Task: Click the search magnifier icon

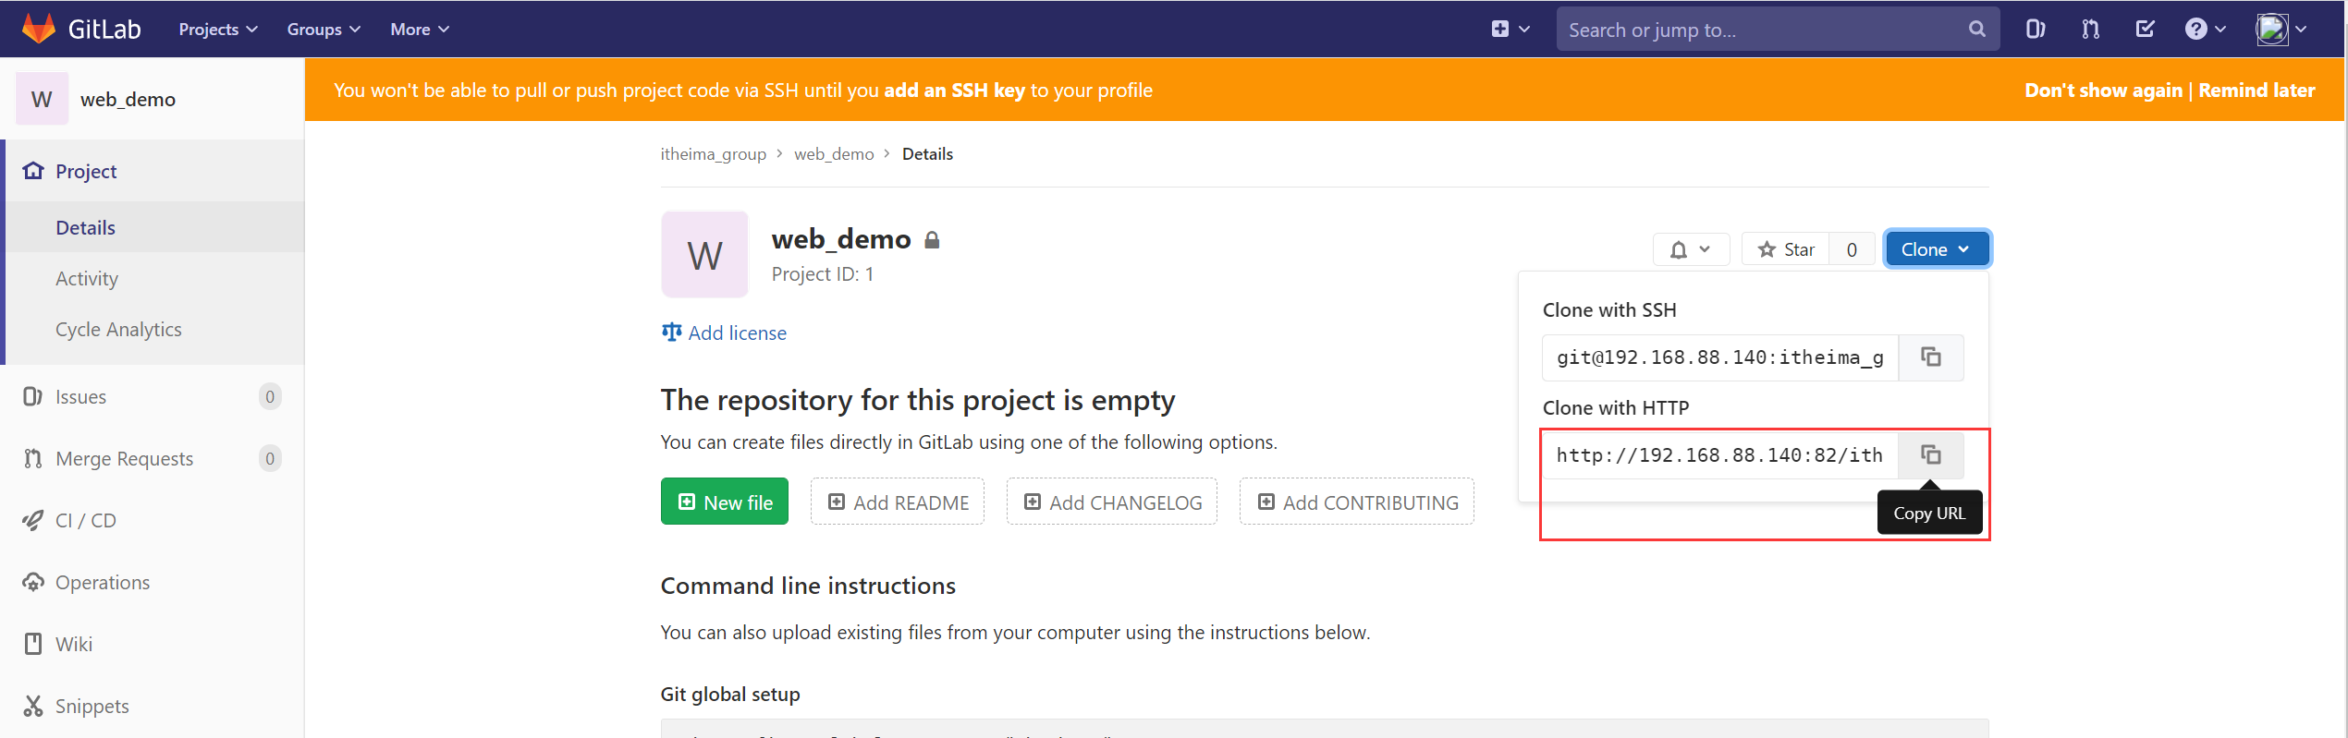Action: pos(1976,30)
